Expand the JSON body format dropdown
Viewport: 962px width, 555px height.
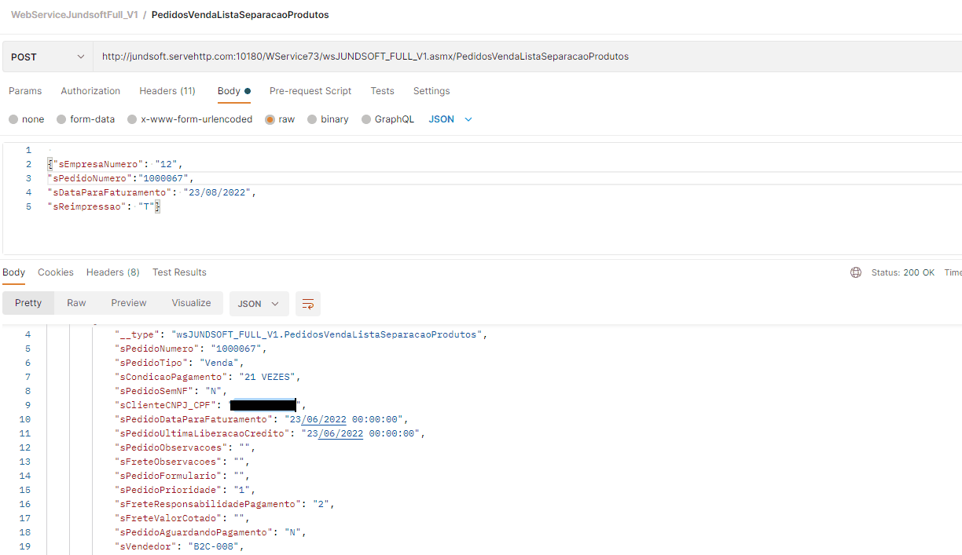coord(450,119)
